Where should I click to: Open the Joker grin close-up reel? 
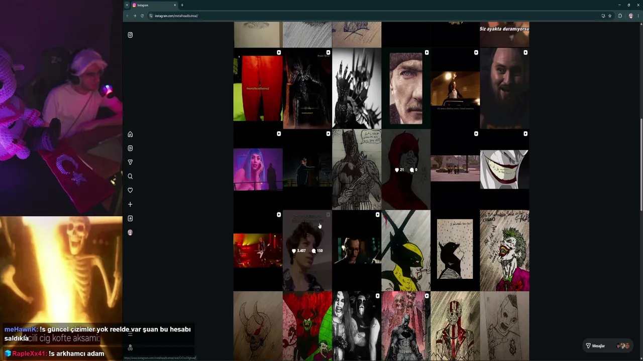504,169
